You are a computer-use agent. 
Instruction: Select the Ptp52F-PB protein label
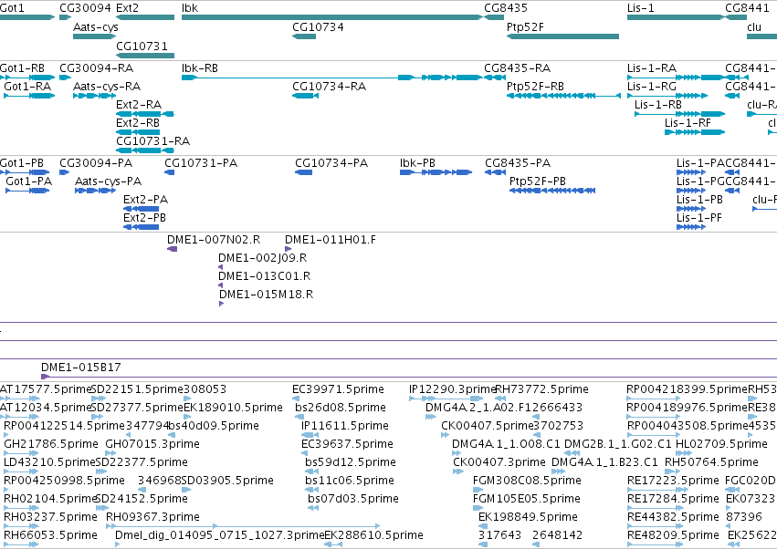pos(538,181)
